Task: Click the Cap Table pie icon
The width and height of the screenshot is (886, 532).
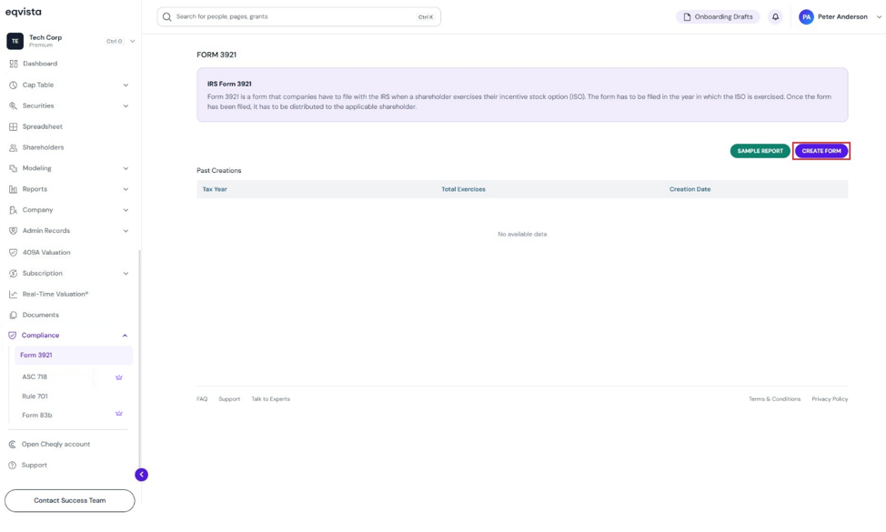Action: click(x=13, y=85)
